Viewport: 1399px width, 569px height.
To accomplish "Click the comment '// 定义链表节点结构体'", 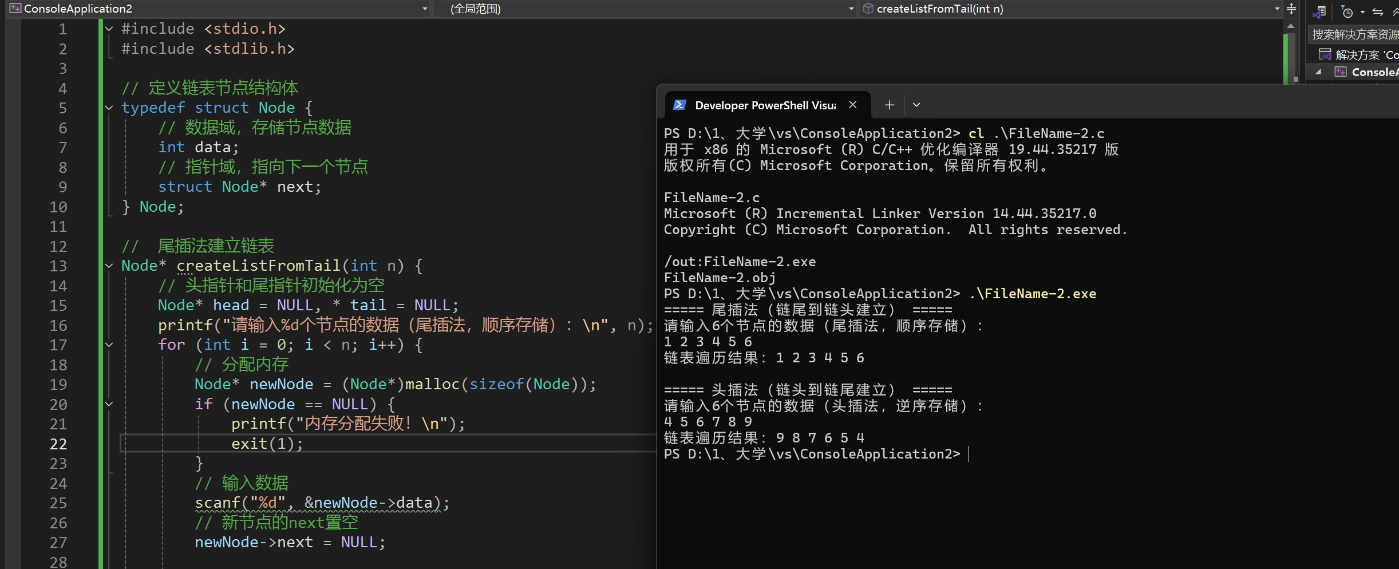I will (x=210, y=88).
